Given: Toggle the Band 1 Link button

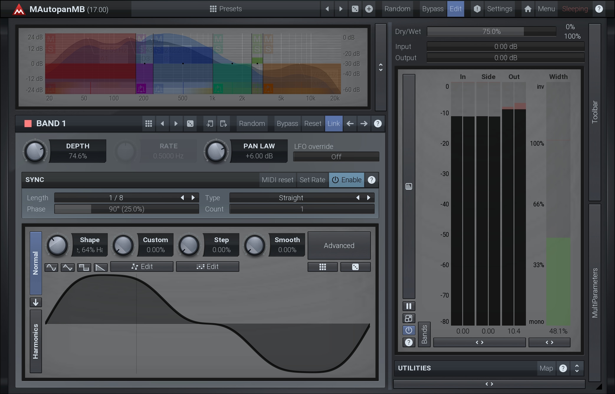Looking at the screenshot, I should pos(334,124).
